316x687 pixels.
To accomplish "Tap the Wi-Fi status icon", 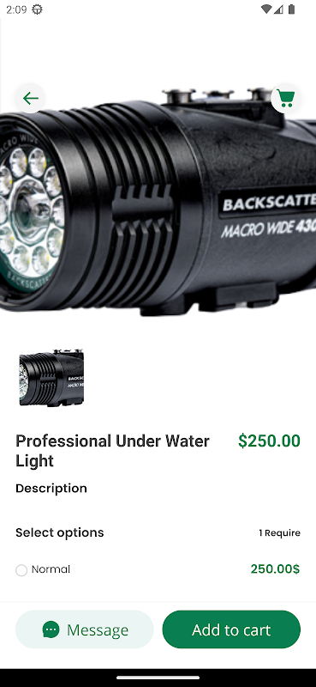I will [x=265, y=9].
